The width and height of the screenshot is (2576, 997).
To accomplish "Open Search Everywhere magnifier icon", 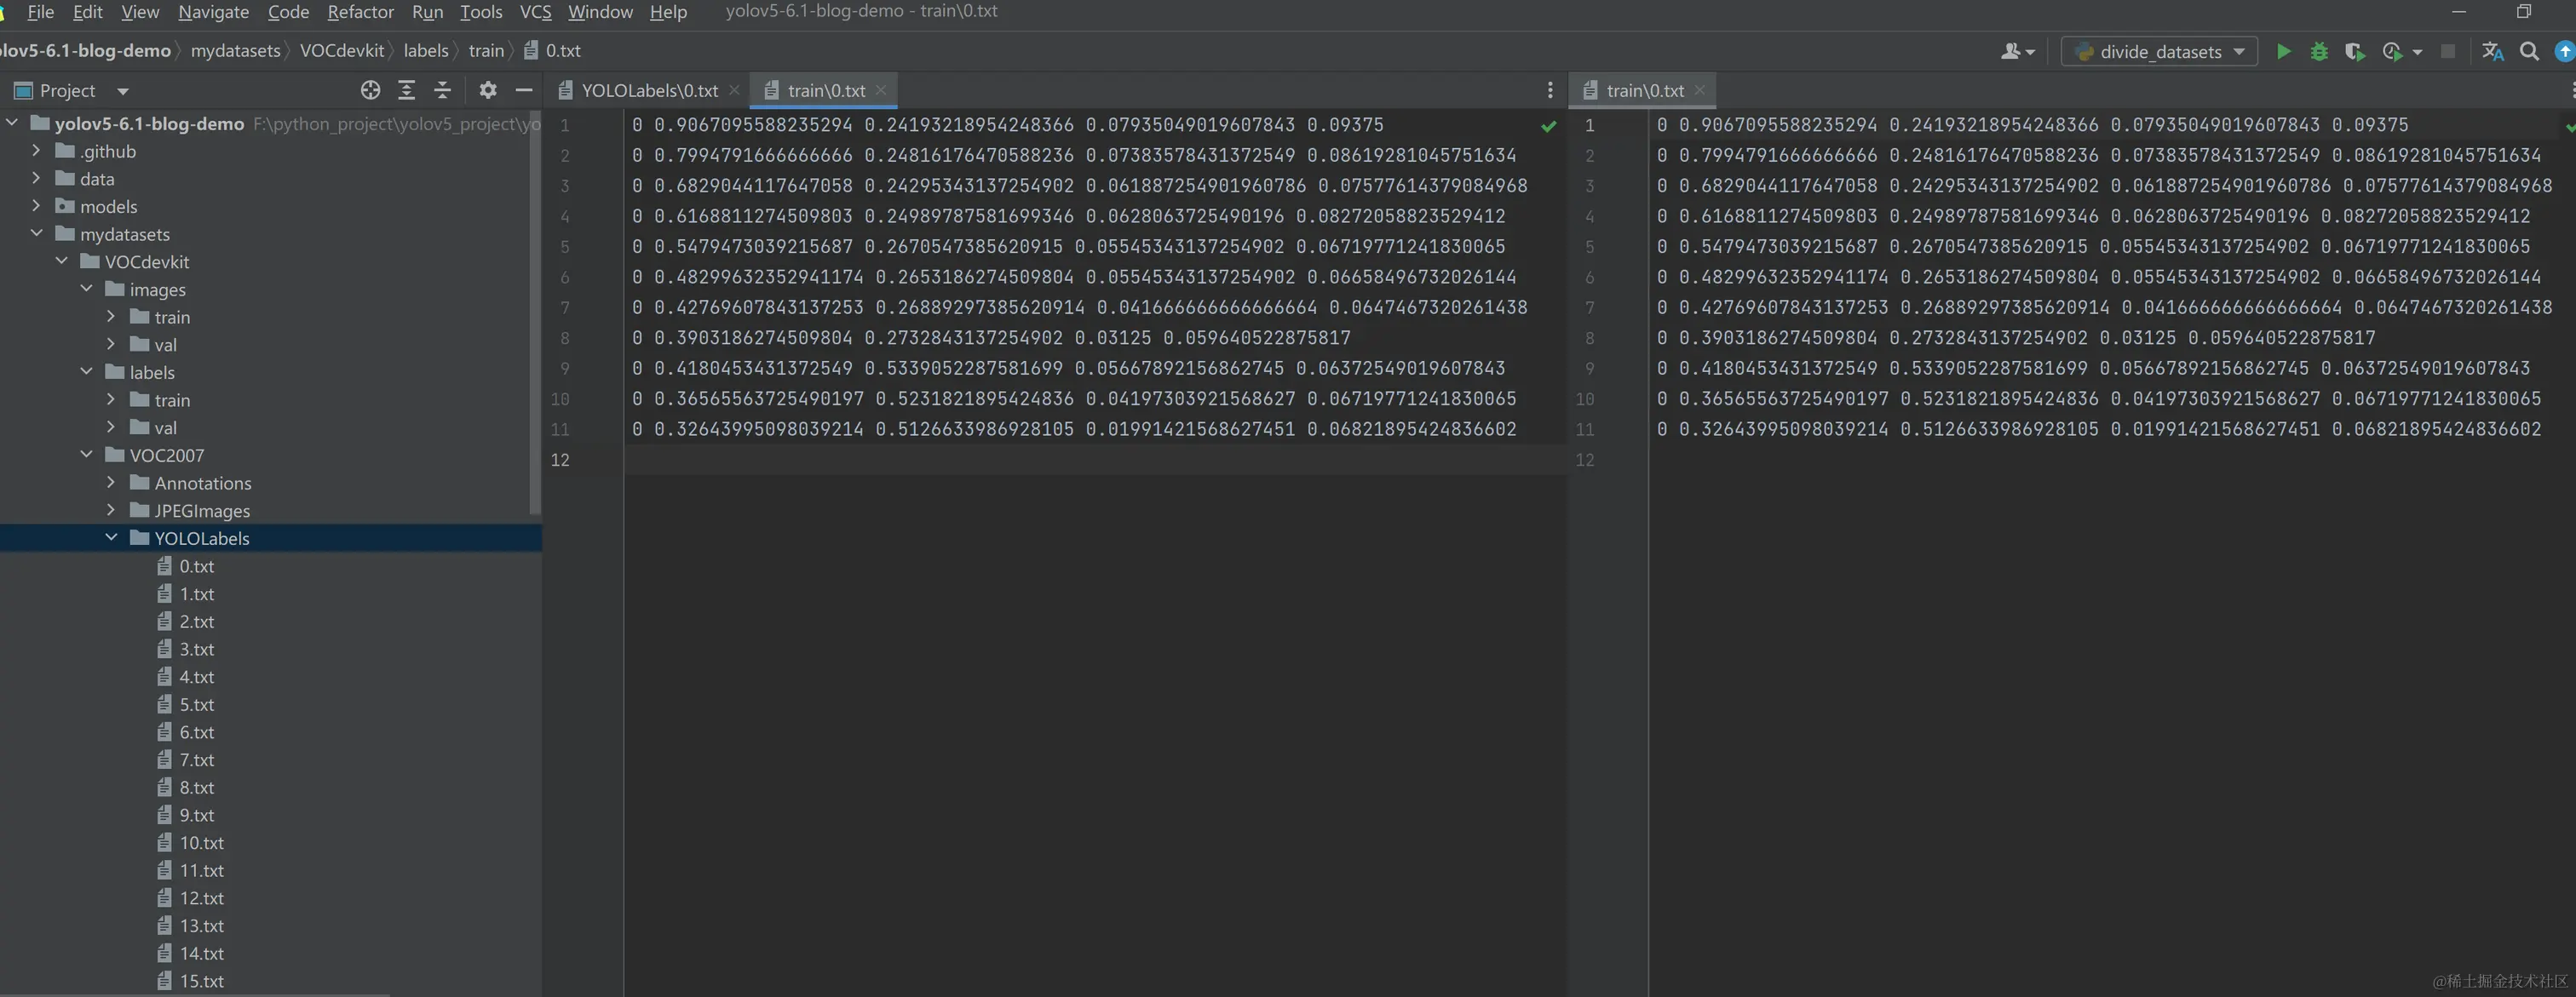I will 2529,52.
